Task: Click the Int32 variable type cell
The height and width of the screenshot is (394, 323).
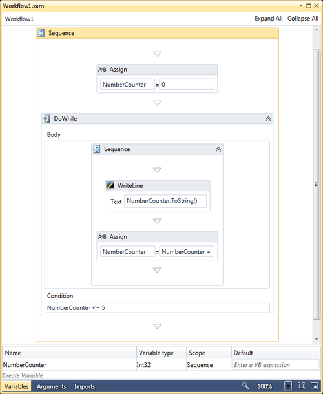Action: coord(161,365)
